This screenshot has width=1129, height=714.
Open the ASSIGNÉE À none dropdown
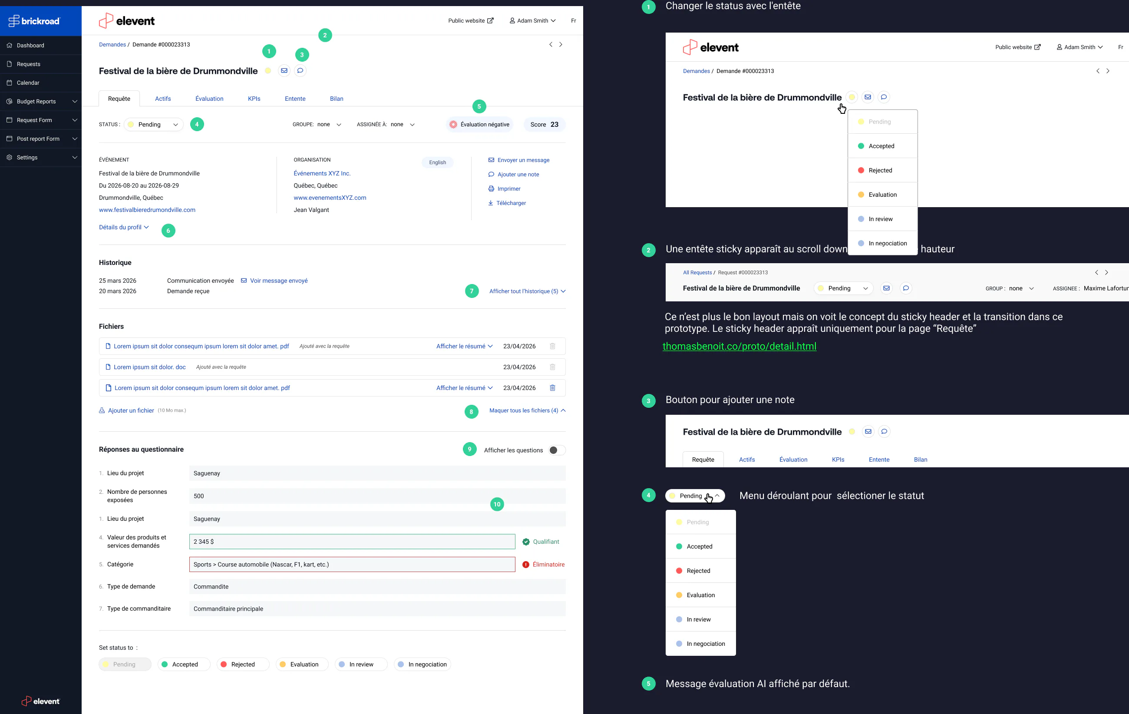click(403, 125)
